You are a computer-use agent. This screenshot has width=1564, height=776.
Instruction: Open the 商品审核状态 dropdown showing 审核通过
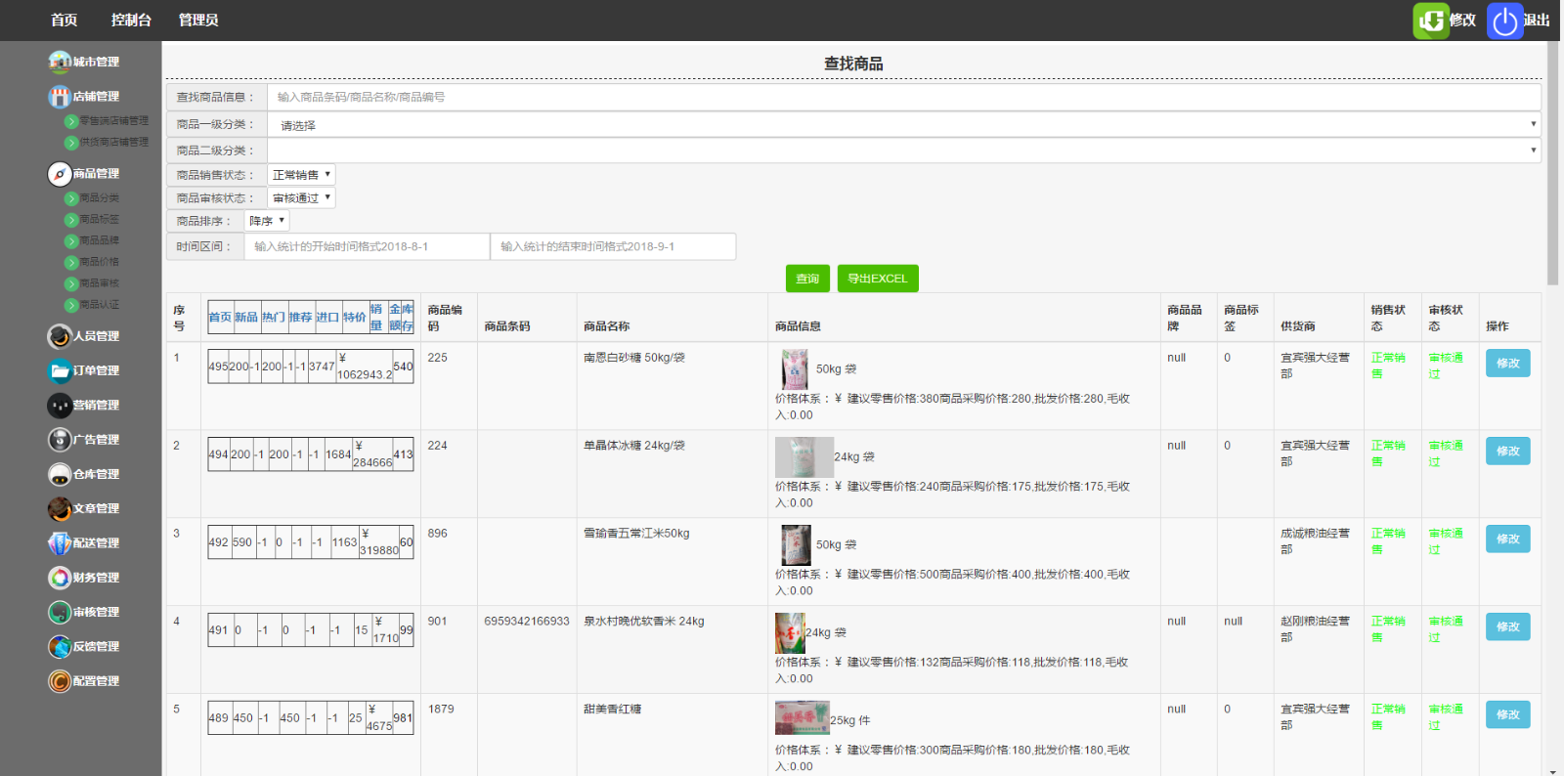(x=301, y=197)
